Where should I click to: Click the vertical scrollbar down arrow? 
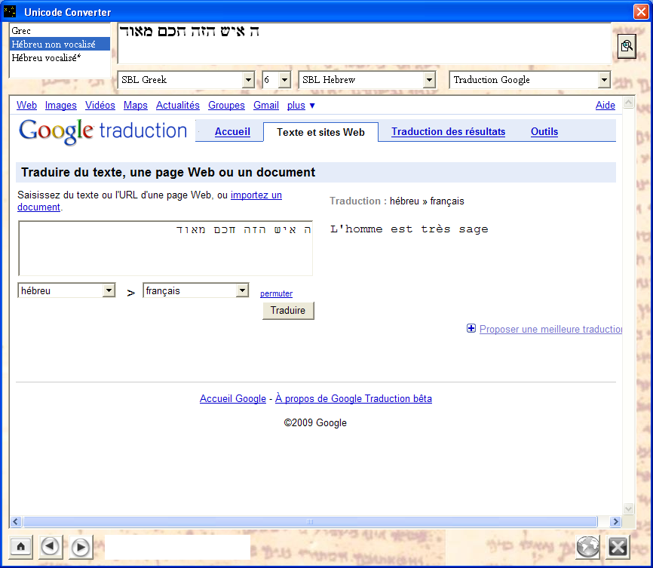tap(628, 508)
